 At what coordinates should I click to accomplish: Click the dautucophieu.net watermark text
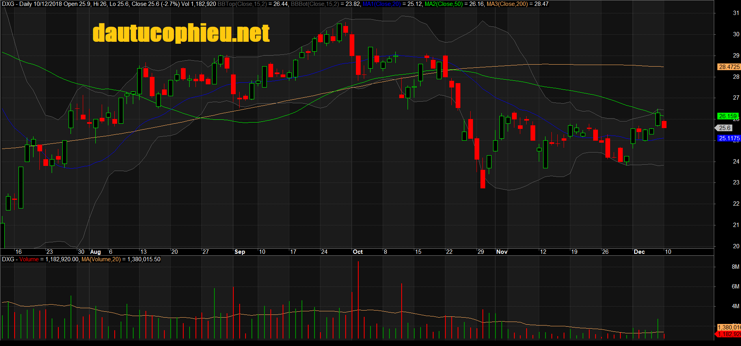tap(181, 33)
